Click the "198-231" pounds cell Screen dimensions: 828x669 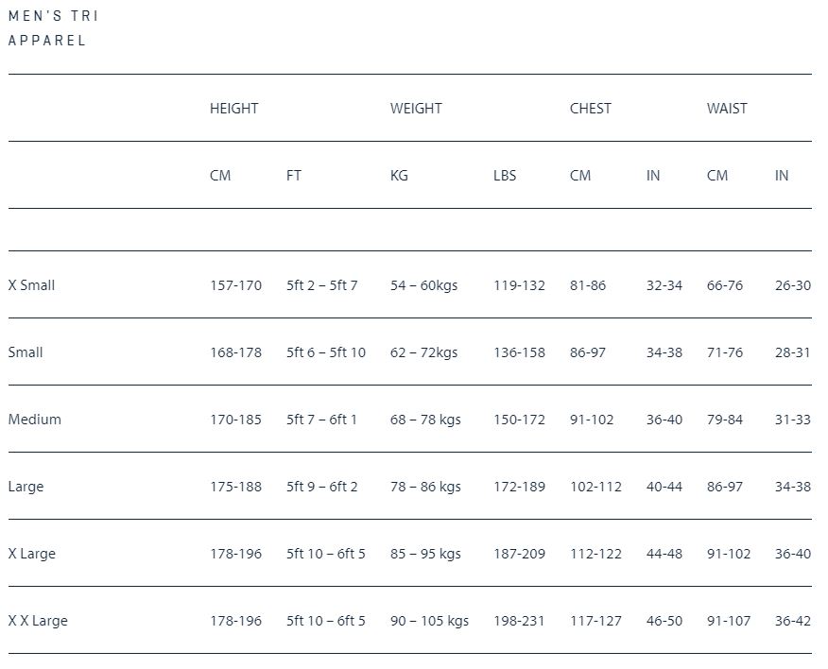tap(519, 621)
